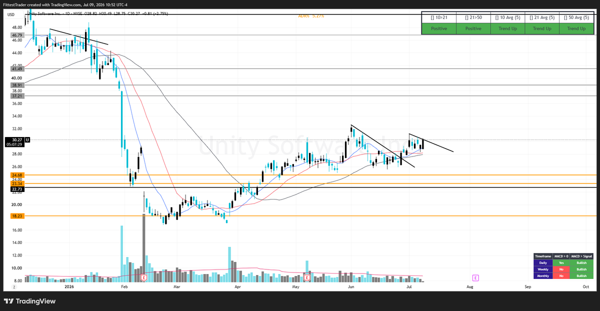Click the purple August earnings E marker
The height and width of the screenshot is (311, 600).
(475, 277)
